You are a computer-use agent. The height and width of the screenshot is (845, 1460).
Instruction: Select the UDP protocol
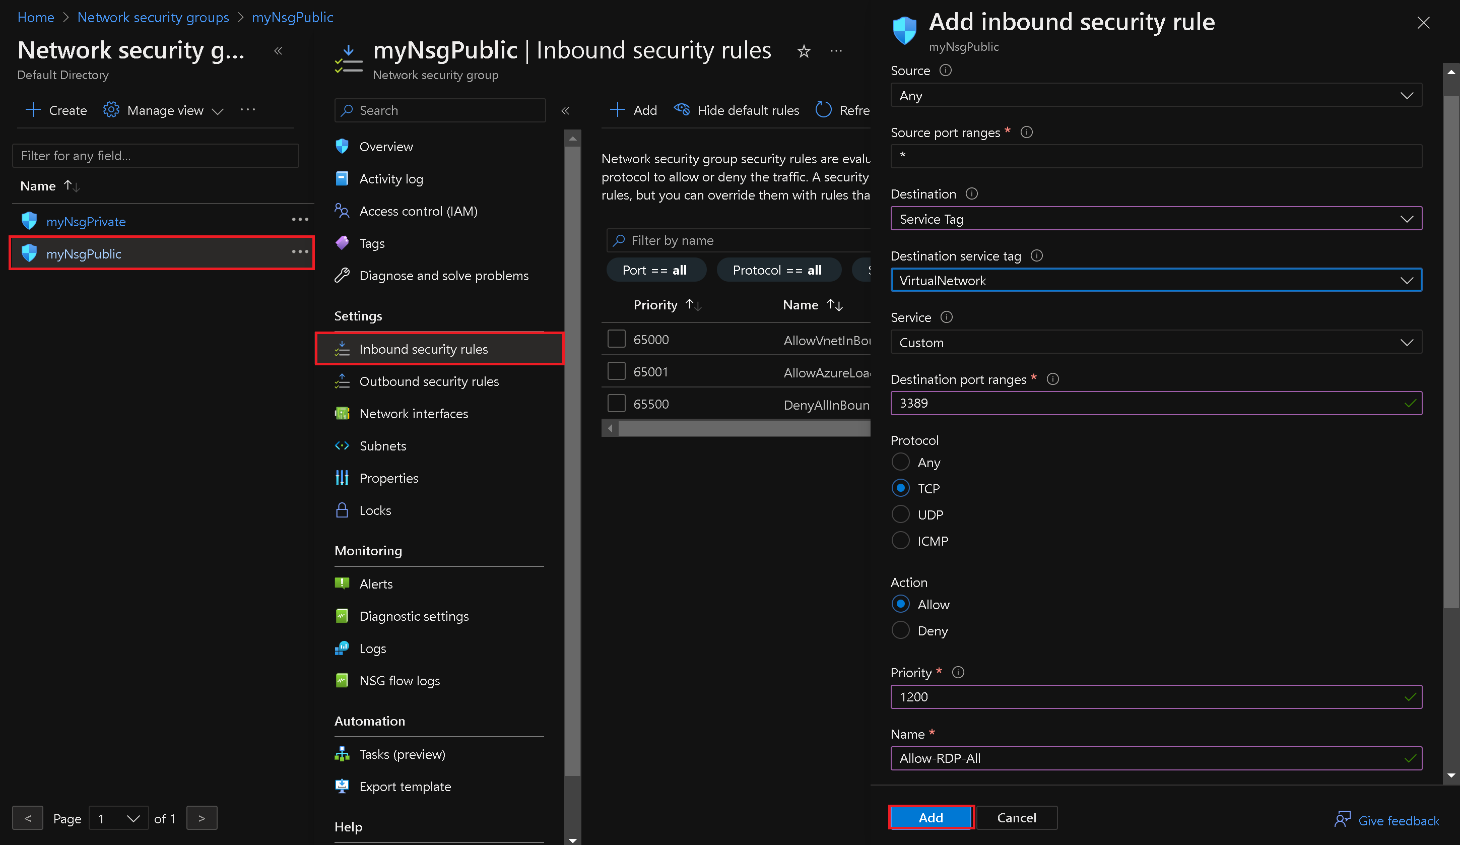pyautogui.click(x=901, y=514)
